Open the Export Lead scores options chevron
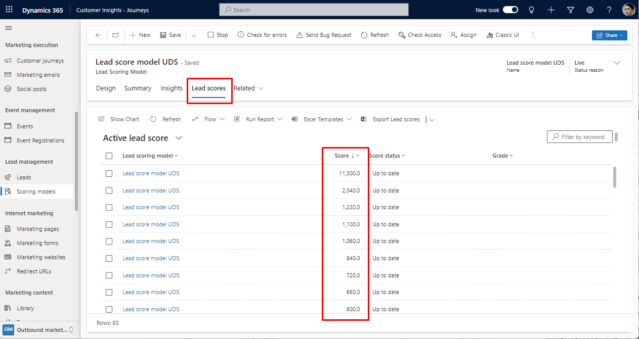Image resolution: width=639 pixels, height=339 pixels. (x=432, y=119)
